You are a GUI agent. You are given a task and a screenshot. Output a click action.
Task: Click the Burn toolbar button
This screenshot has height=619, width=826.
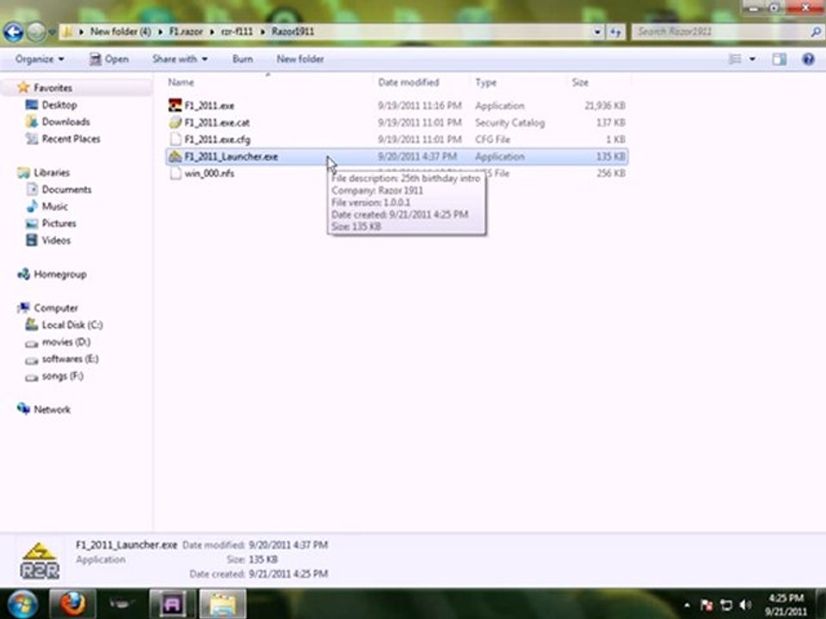tap(243, 59)
